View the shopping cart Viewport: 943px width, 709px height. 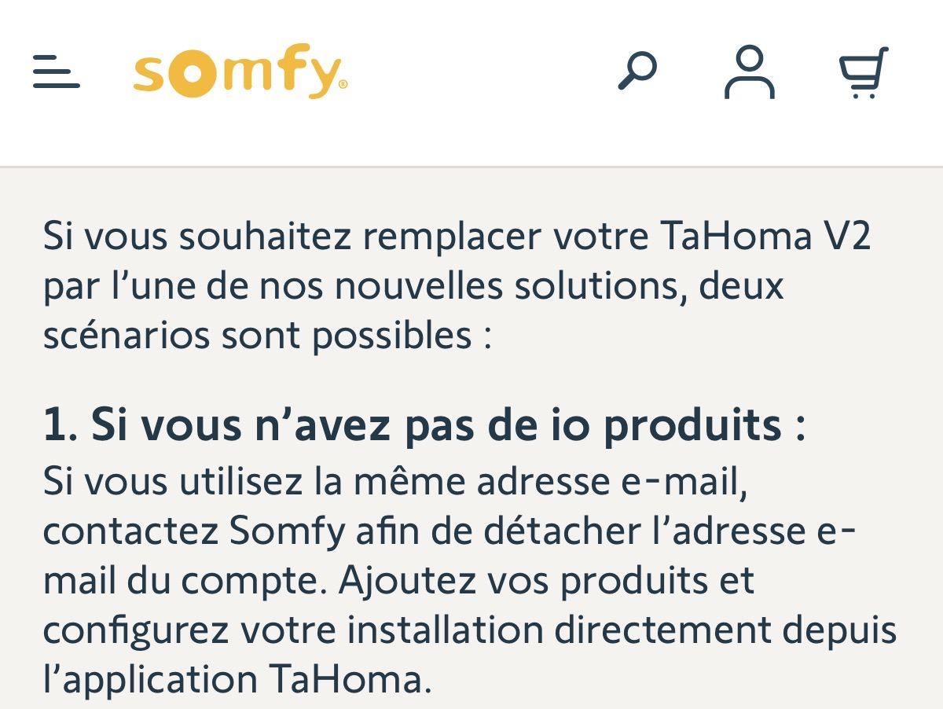863,72
